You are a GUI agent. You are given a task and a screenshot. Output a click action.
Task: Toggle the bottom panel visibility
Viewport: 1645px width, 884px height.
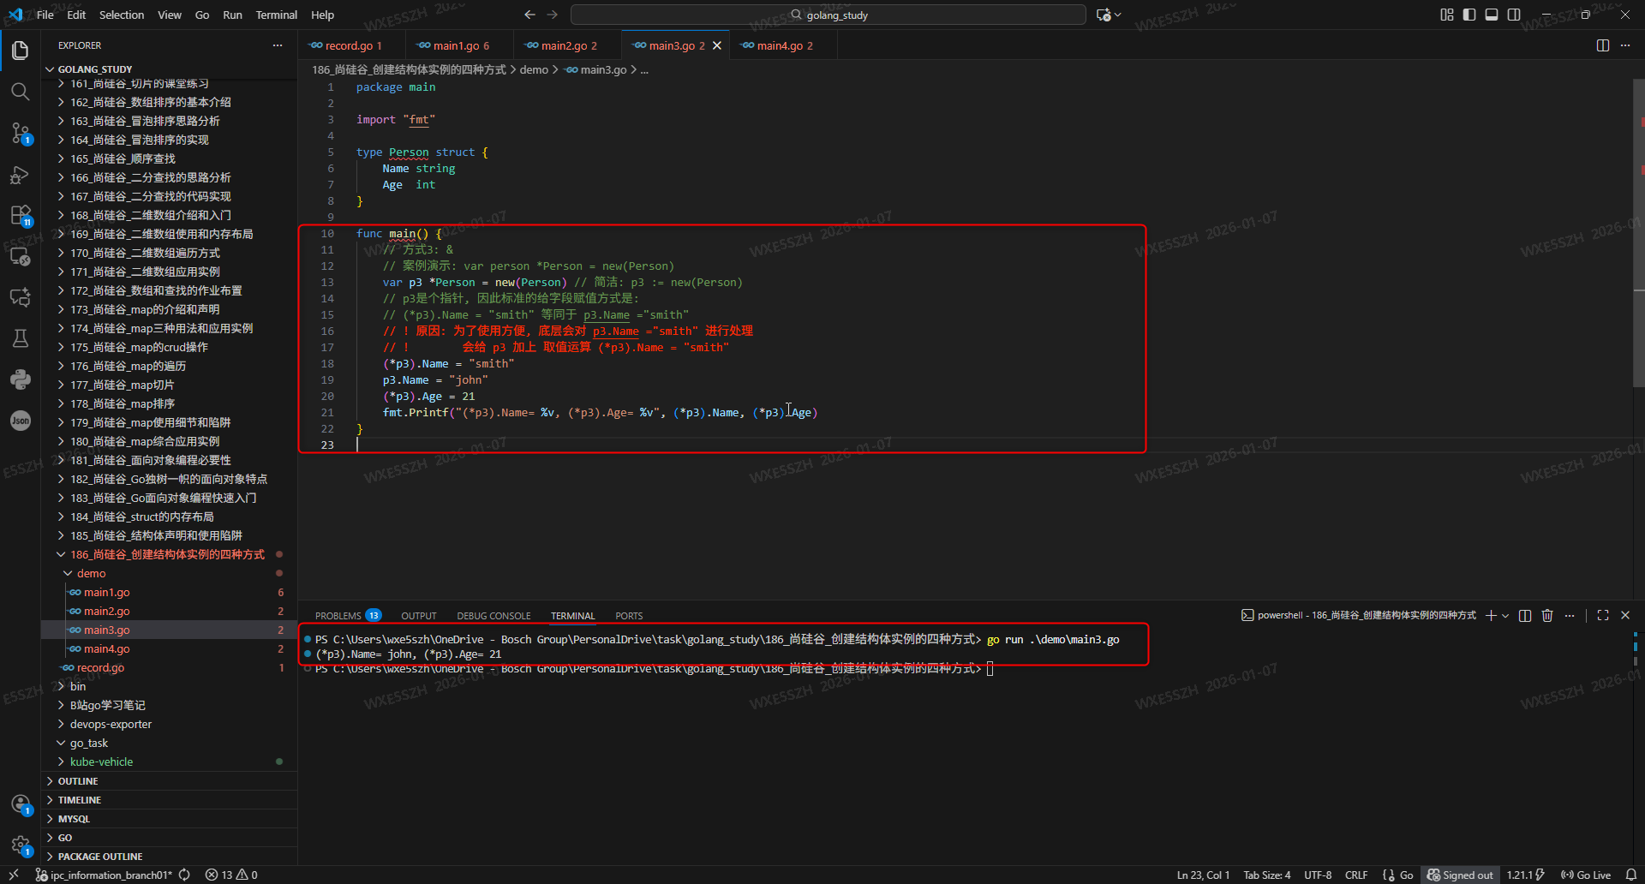point(1492,15)
